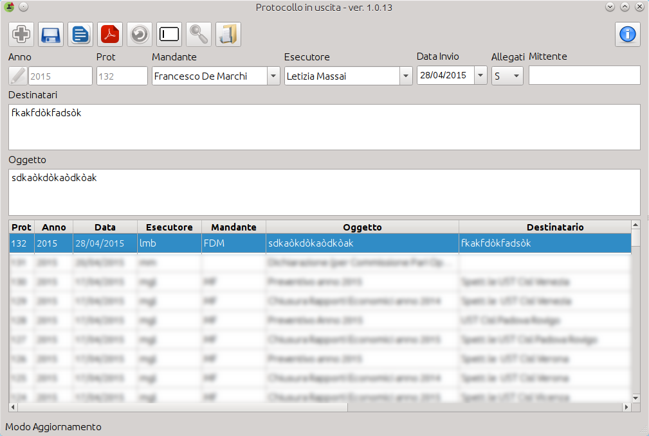
Task: Click the sdkaòkdòkaòdkòak cell in table
Action: [363, 243]
